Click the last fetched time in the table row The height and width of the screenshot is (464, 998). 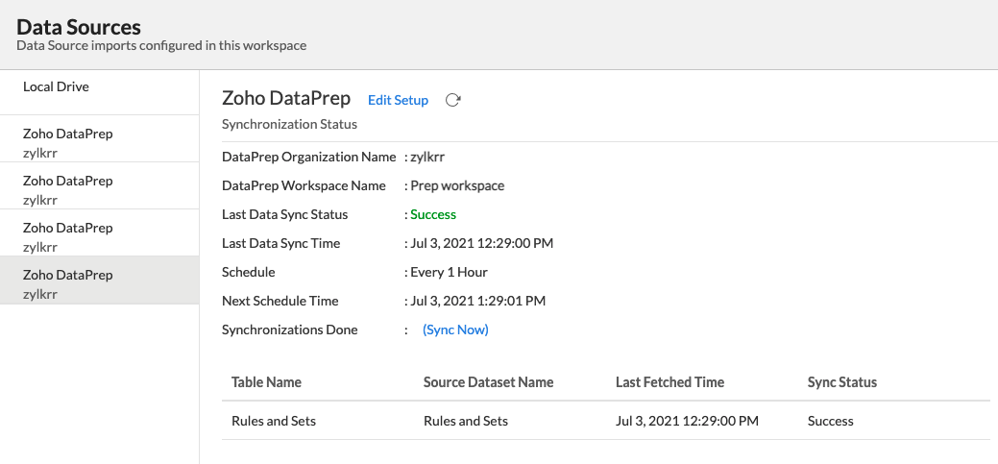(x=687, y=421)
